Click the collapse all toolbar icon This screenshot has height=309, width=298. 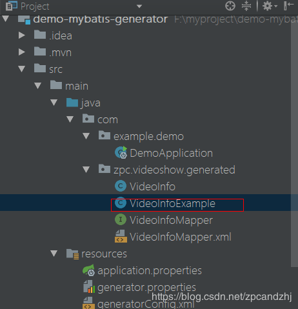tap(246, 6)
